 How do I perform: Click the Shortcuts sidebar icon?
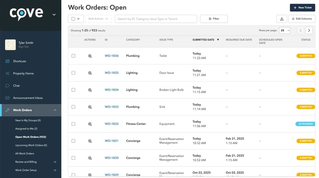[x=7, y=61]
